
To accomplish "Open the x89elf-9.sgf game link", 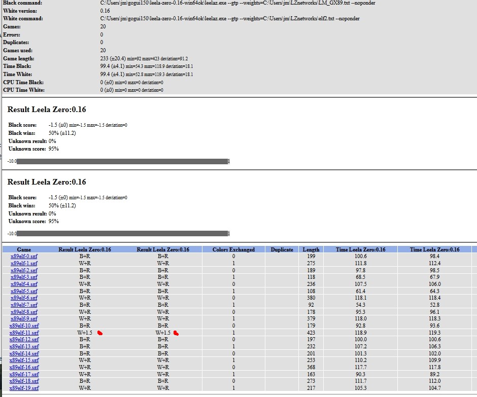I will [24, 318].
